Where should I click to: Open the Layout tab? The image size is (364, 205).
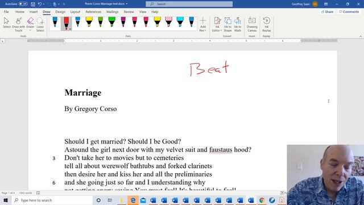click(x=75, y=11)
